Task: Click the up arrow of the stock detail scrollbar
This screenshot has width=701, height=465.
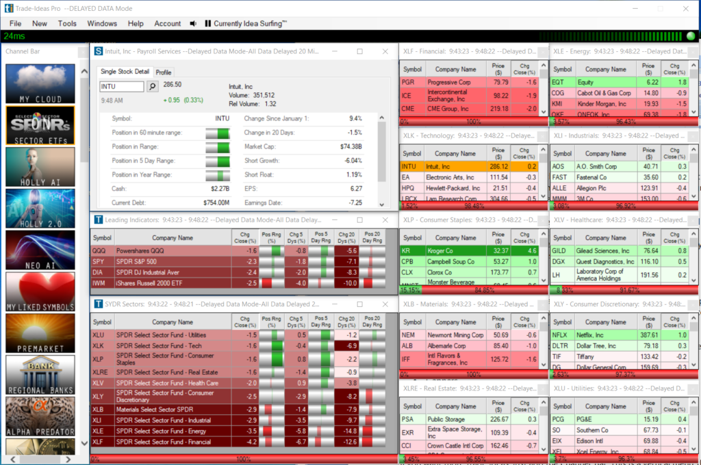Action: coord(382,118)
